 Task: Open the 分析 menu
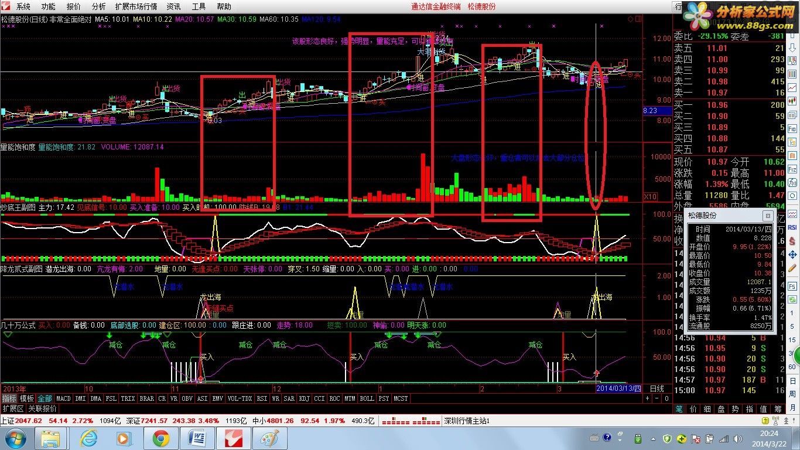[98, 6]
